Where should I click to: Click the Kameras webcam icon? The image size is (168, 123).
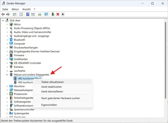(x=11, y=67)
